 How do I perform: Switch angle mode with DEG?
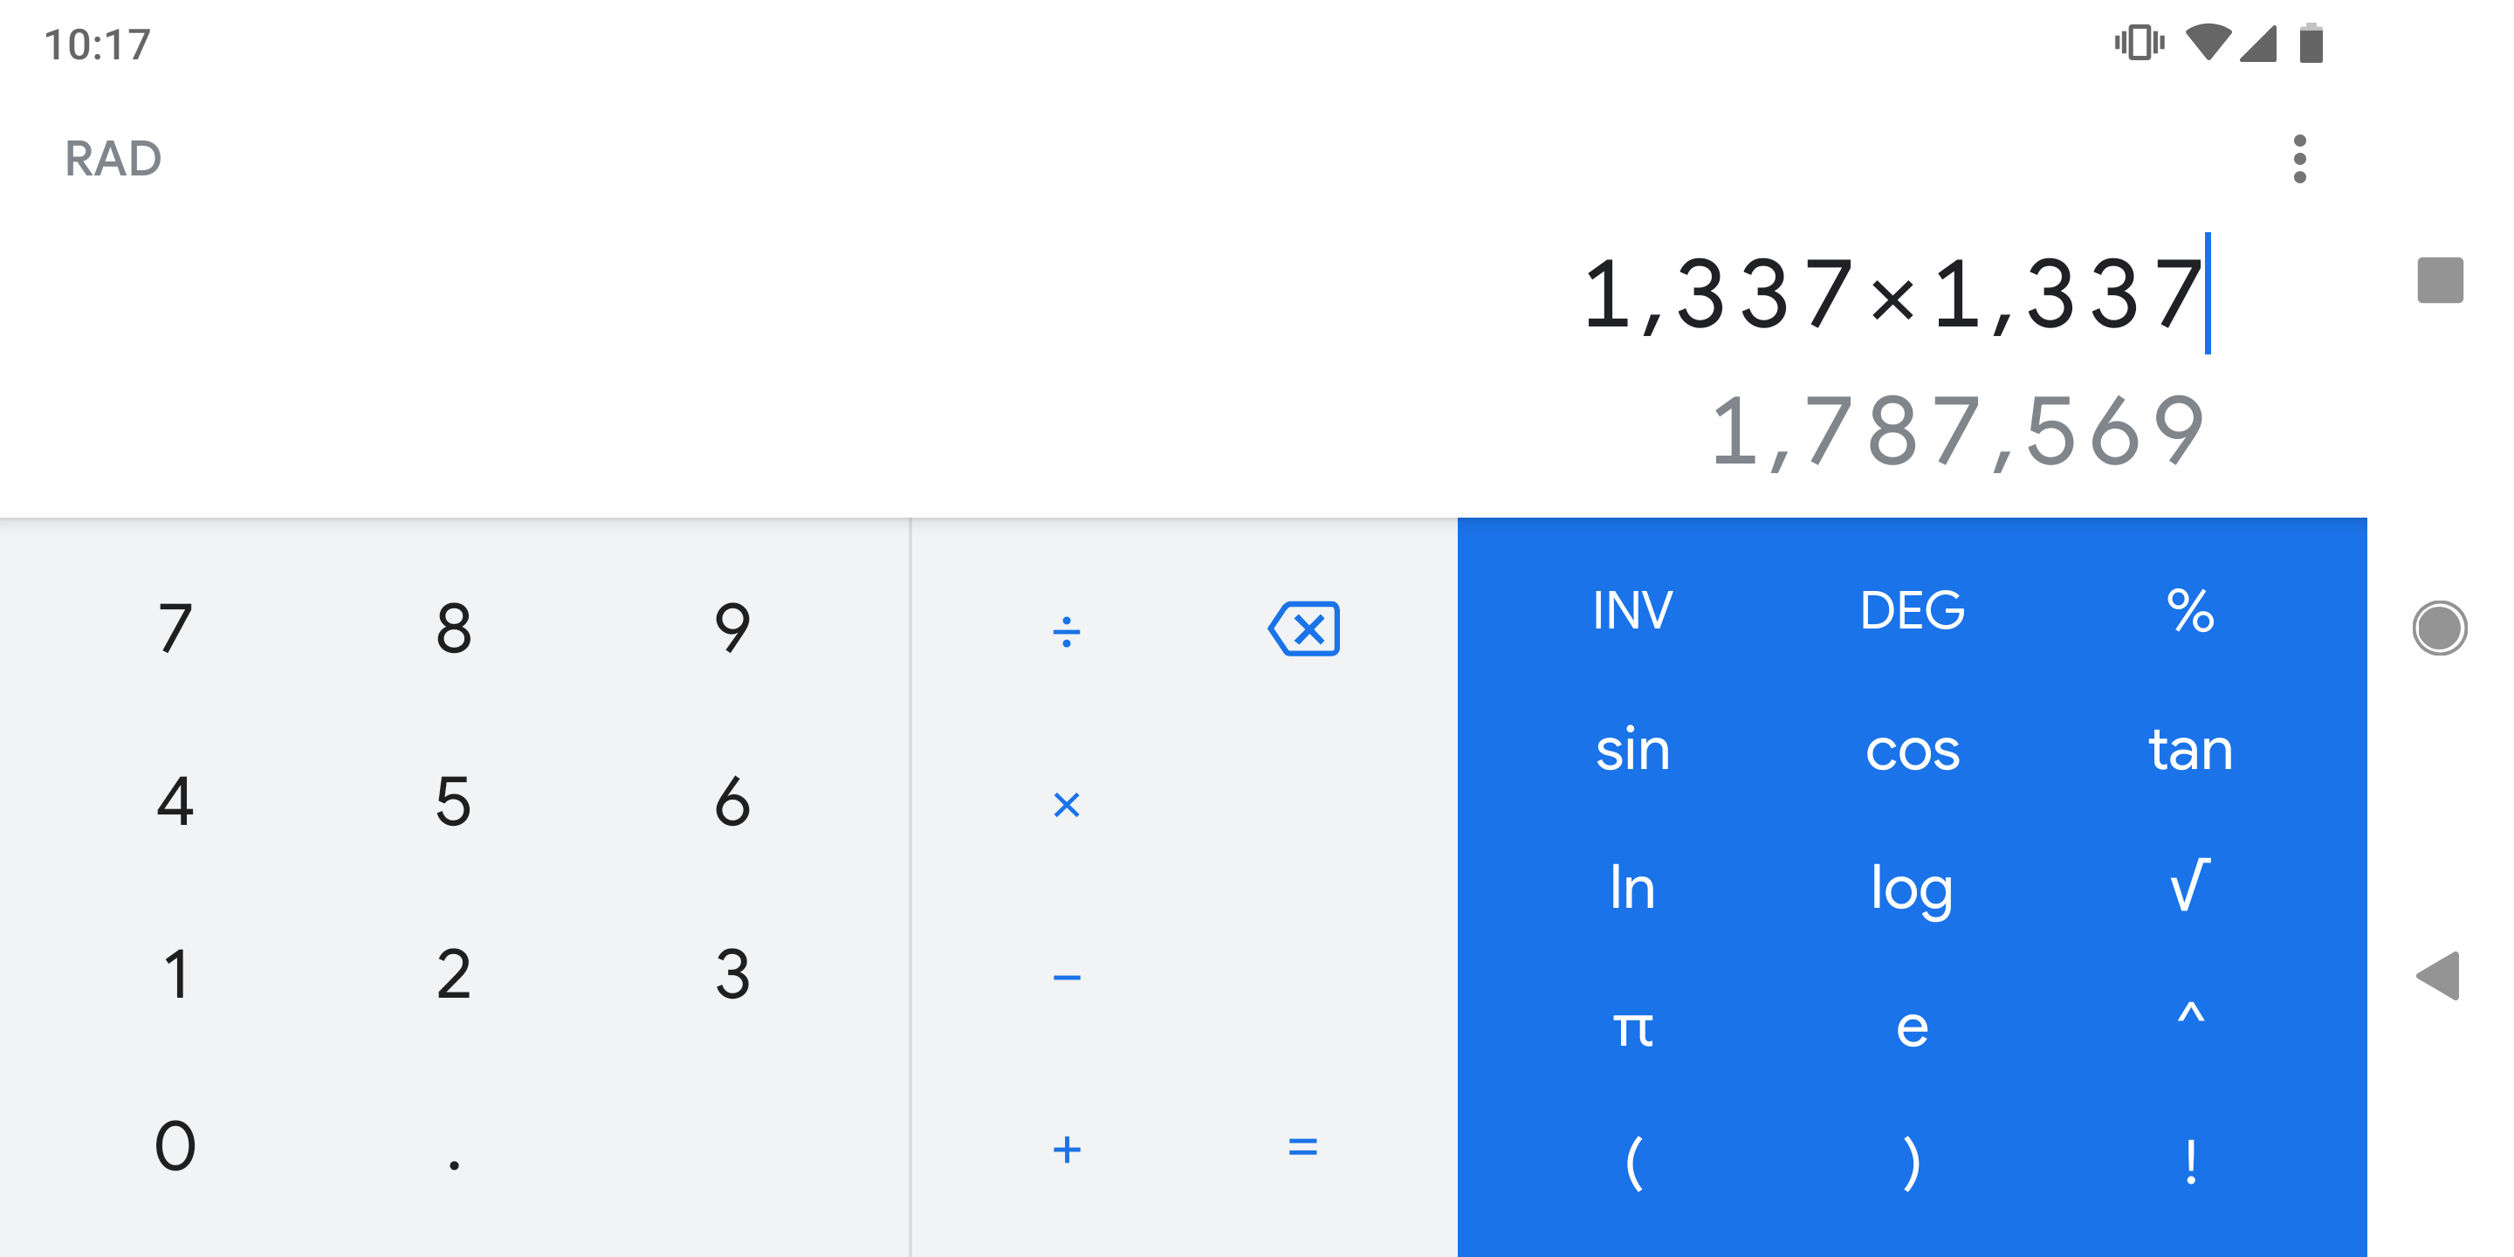1911,611
